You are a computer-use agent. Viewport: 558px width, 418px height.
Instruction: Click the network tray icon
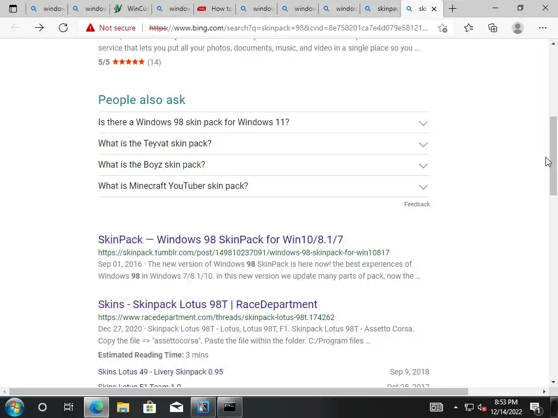pyautogui.click(x=469, y=407)
